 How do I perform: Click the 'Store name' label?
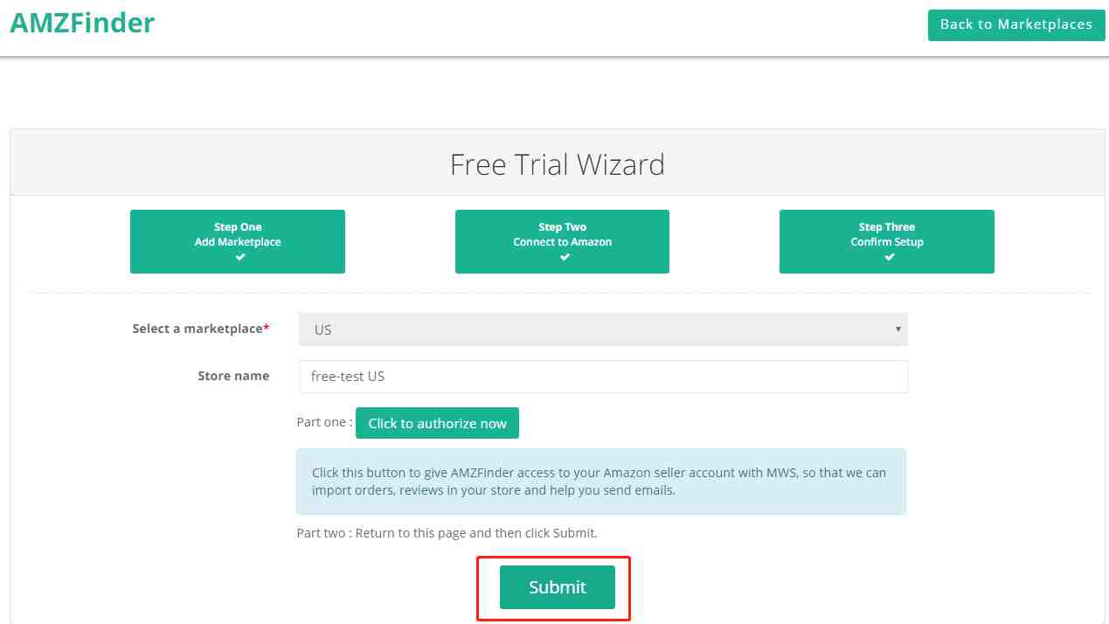coord(233,376)
